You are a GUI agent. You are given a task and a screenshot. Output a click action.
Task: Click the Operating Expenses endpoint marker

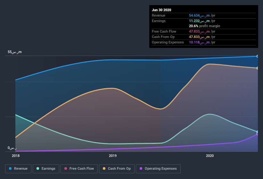pos(258,134)
